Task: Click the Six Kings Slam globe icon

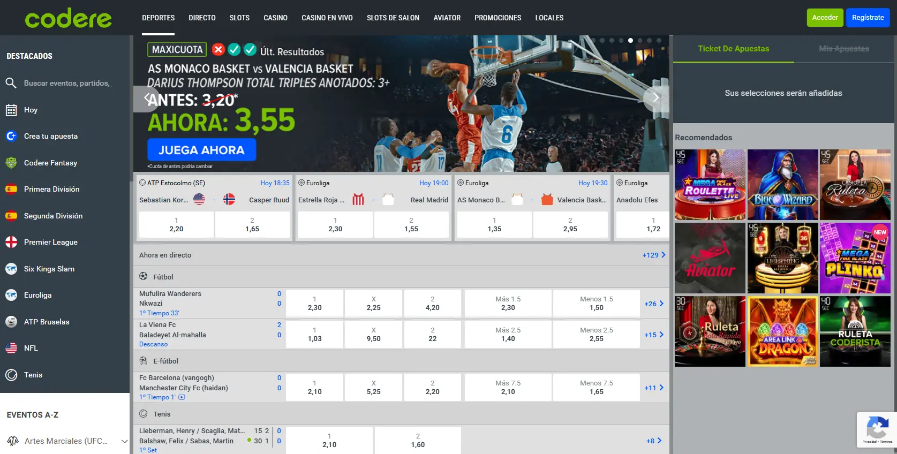Action: pos(11,269)
